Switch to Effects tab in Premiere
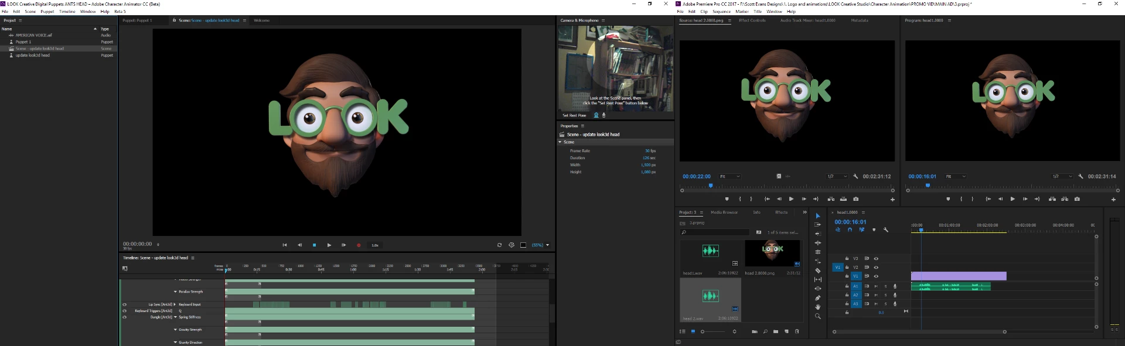Screen dimensions: 1125x346 click(781, 212)
